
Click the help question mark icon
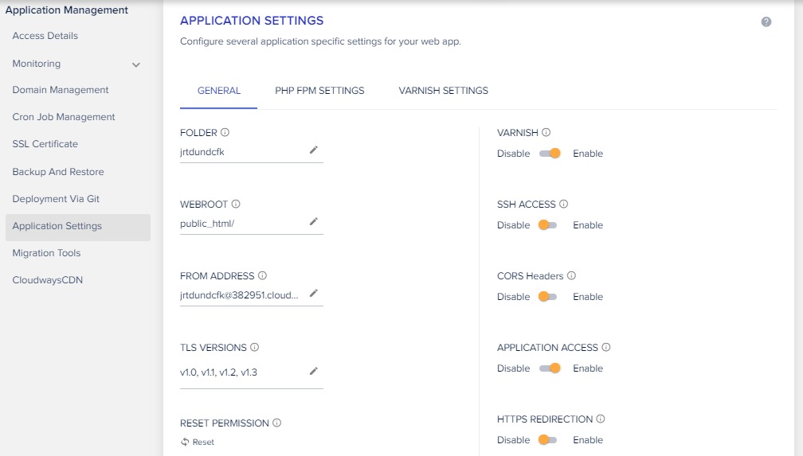point(766,22)
